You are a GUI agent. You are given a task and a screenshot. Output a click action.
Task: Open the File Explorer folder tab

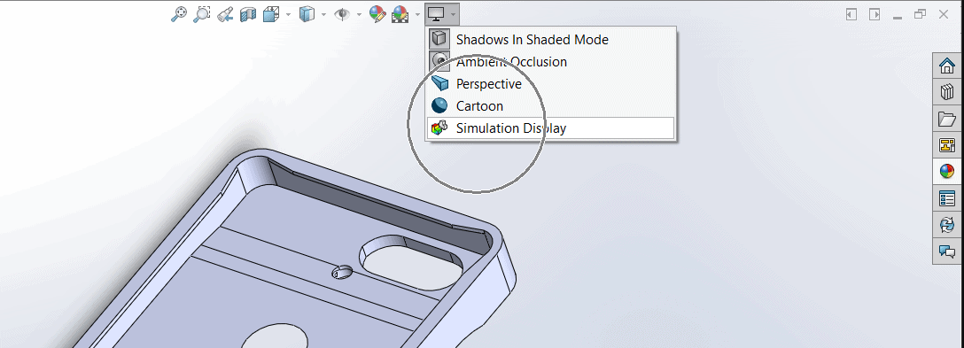pos(947,119)
